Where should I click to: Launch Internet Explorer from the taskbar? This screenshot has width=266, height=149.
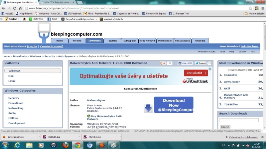click(17, 145)
